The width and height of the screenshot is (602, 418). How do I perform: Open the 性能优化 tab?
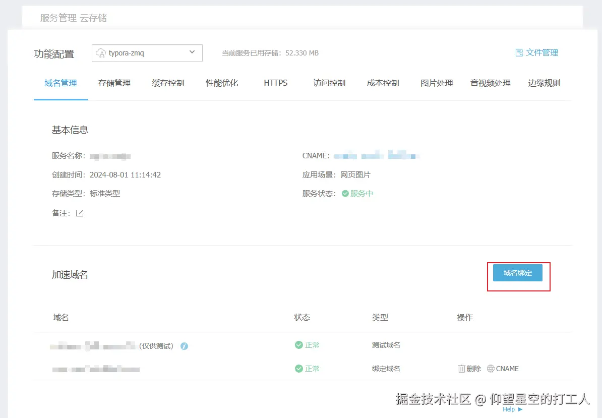[x=222, y=83]
